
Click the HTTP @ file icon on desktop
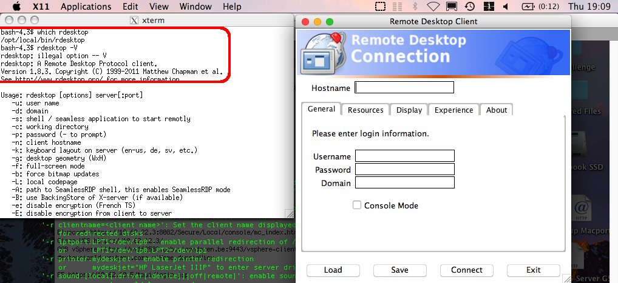click(x=583, y=208)
